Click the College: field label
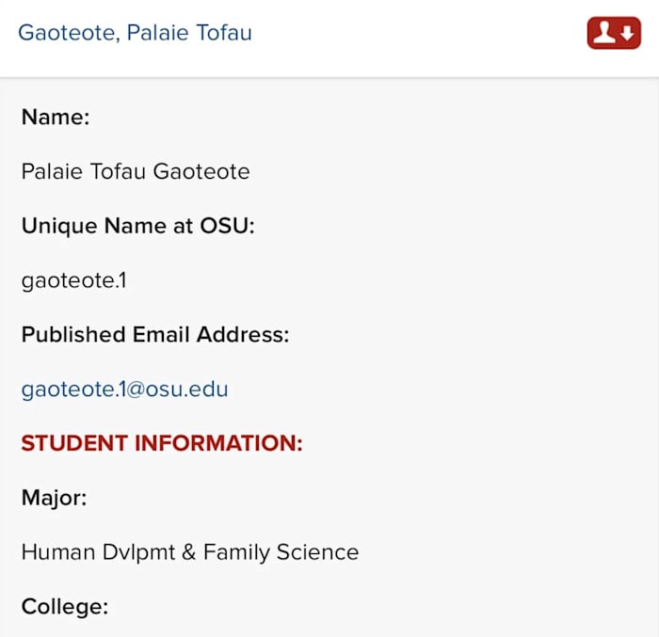 click(64, 606)
